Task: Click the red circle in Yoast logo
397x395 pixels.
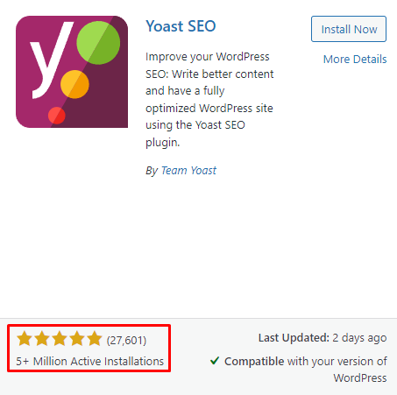Action: [57, 116]
